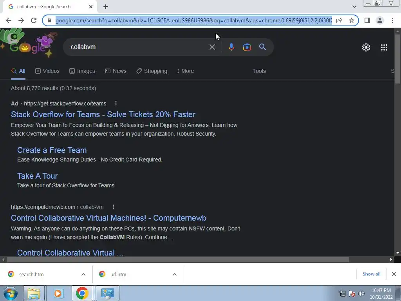
Task: Open the control panel taskbar item
Action: tap(107, 293)
